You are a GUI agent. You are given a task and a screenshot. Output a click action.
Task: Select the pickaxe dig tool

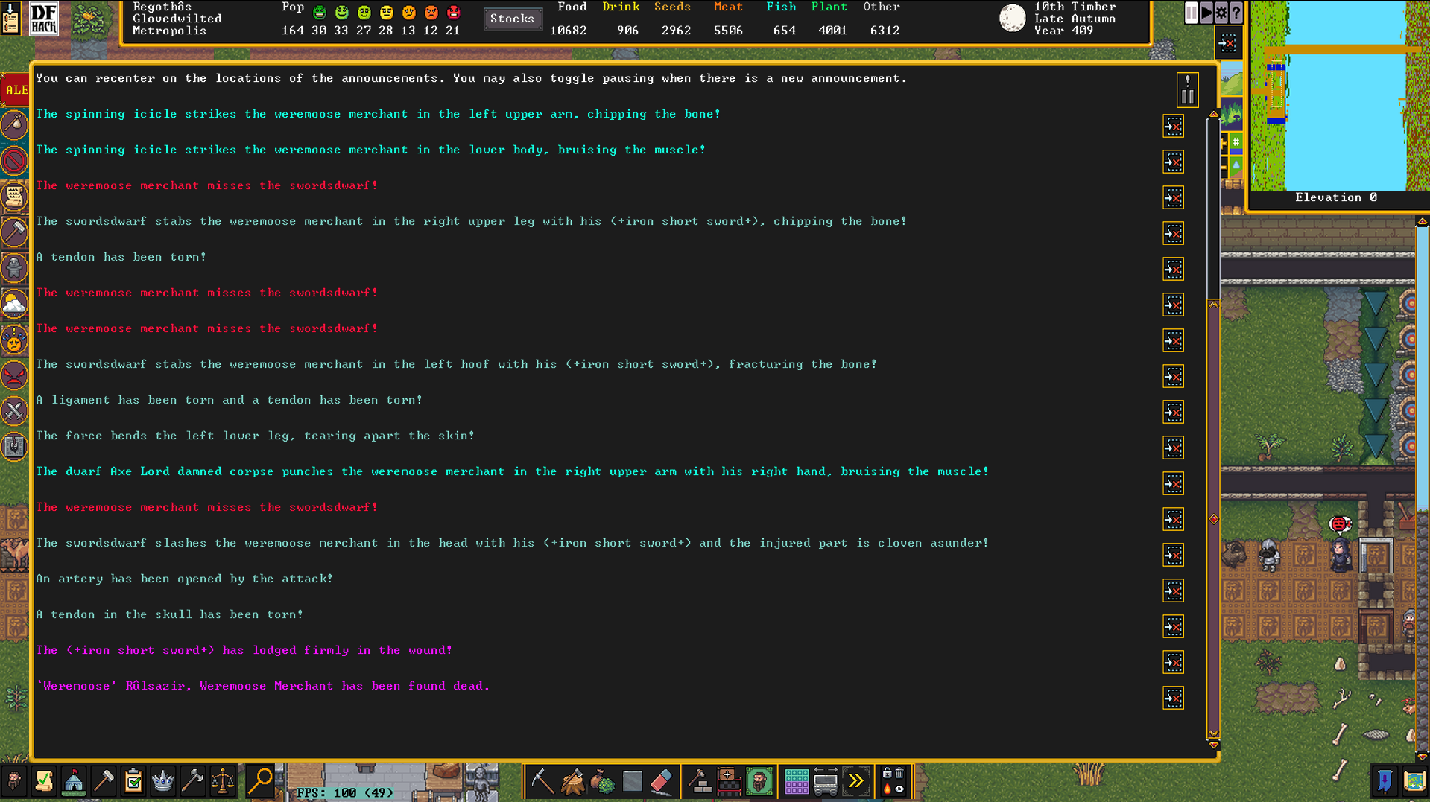[x=542, y=781]
